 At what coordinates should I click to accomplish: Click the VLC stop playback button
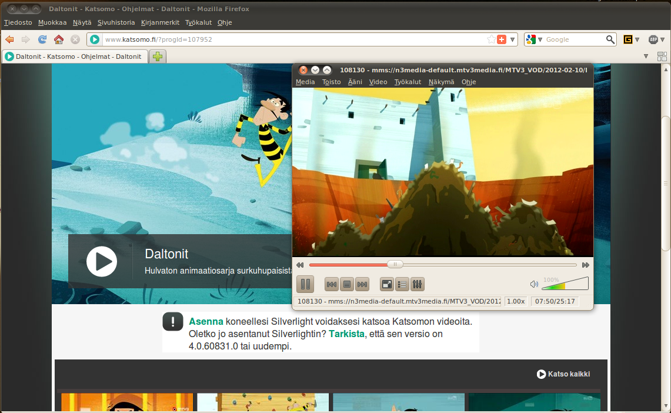coord(347,285)
